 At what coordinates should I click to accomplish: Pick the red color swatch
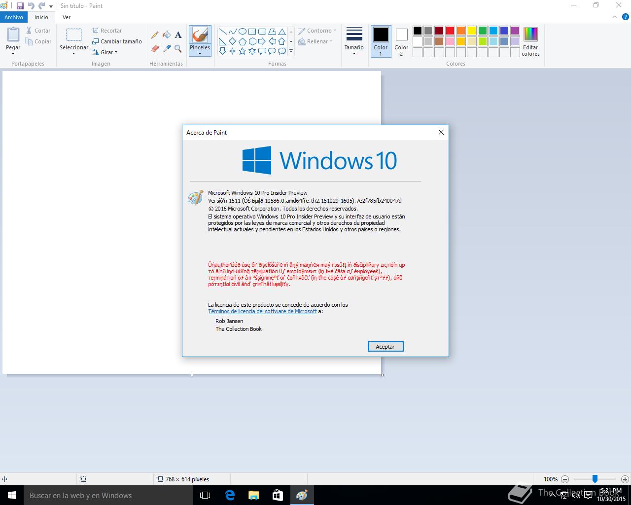point(450,31)
